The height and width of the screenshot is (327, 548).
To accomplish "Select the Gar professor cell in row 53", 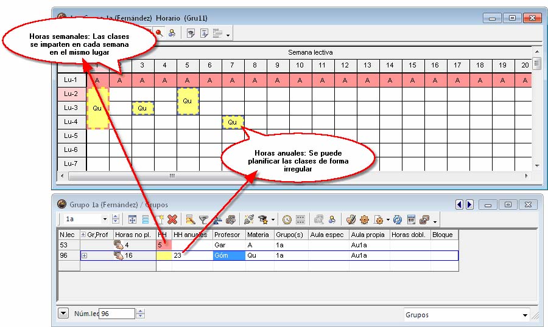I will click(229, 245).
